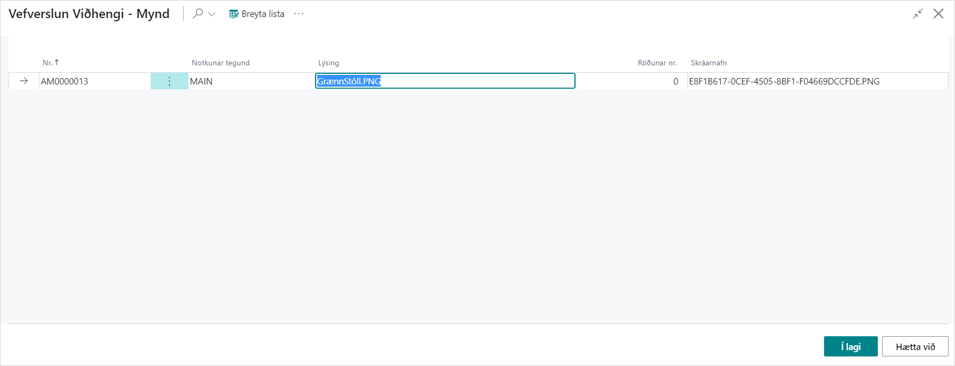
Task: Click the Röðunar nr. column header
Action: pyautogui.click(x=657, y=63)
